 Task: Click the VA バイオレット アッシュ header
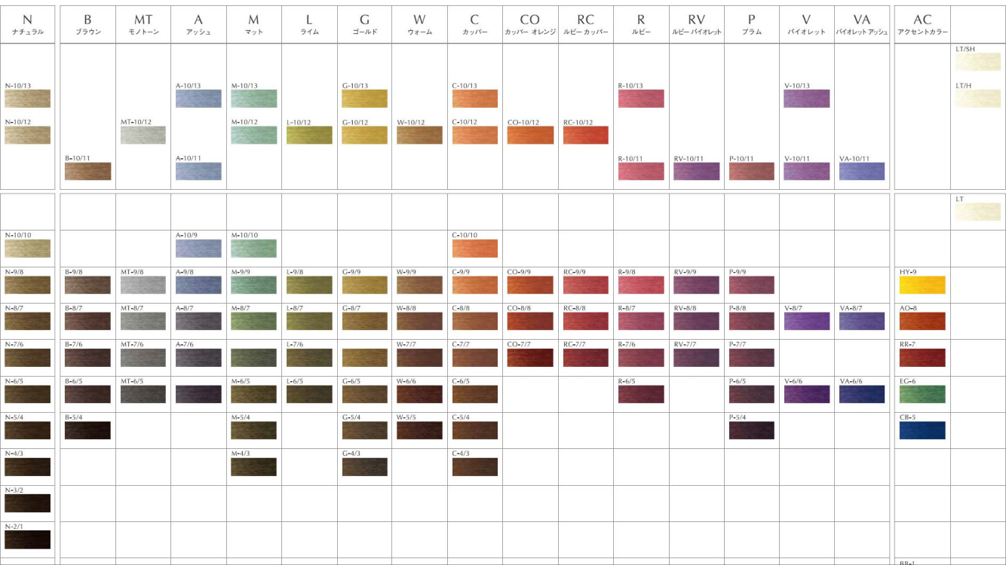[x=862, y=24]
